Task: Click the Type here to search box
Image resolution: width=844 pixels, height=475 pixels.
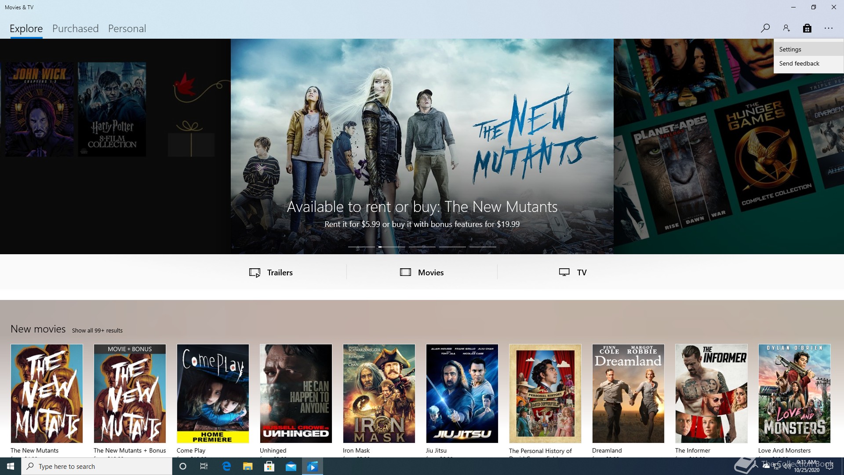Action: point(97,467)
